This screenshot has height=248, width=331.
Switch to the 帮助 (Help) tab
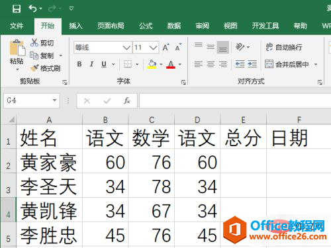[301, 26]
